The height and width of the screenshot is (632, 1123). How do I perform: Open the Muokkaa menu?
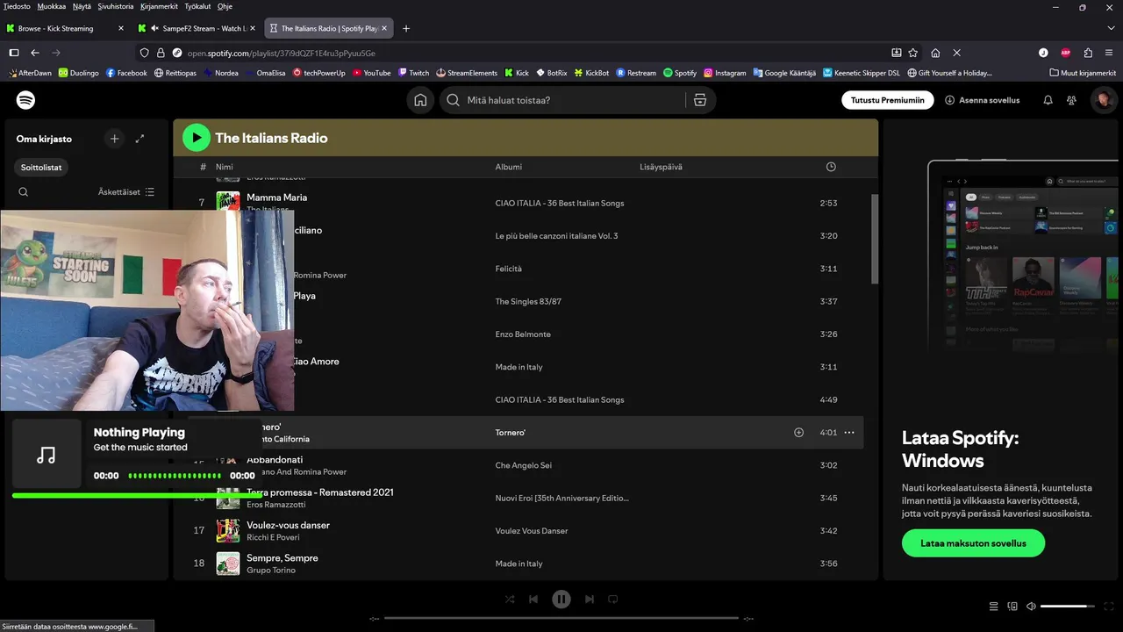[51, 6]
